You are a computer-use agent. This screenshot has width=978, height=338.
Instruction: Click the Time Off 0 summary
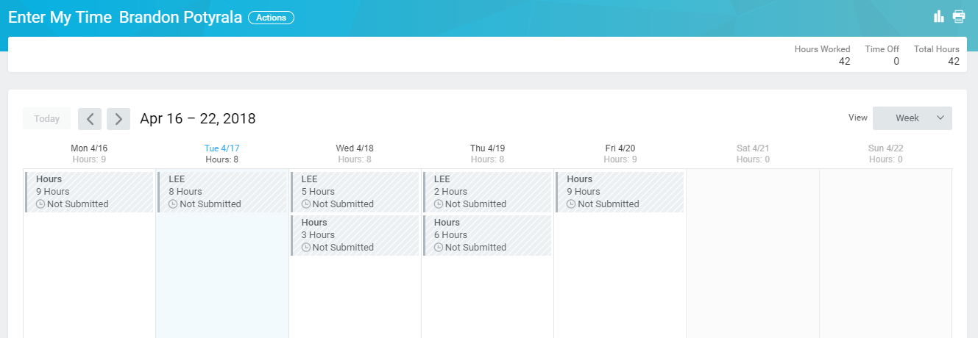(882, 55)
